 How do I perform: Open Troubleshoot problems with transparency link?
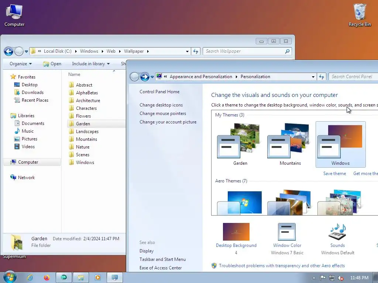[282, 266]
